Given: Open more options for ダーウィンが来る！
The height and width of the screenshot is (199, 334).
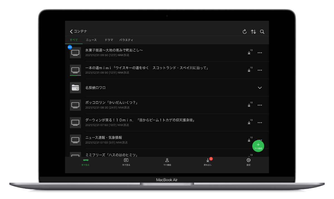Looking at the screenshot, I should coord(260,123).
